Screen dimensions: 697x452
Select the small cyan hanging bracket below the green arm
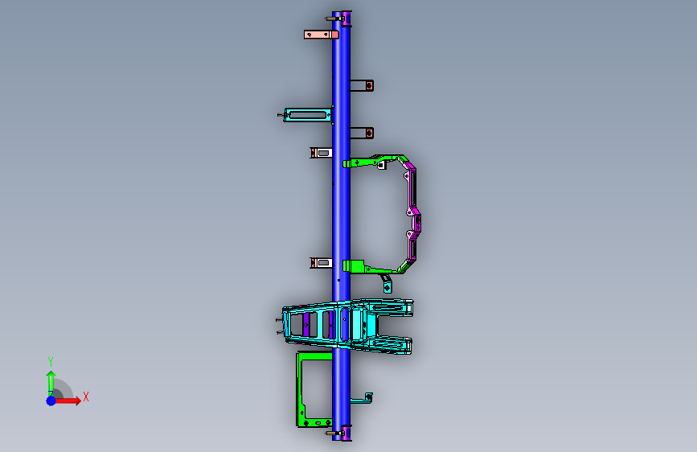click(387, 284)
